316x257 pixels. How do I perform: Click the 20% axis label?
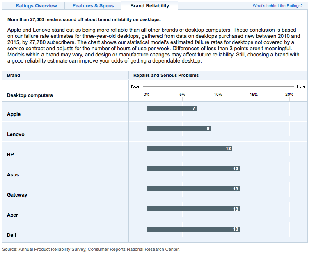click(289, 95)
